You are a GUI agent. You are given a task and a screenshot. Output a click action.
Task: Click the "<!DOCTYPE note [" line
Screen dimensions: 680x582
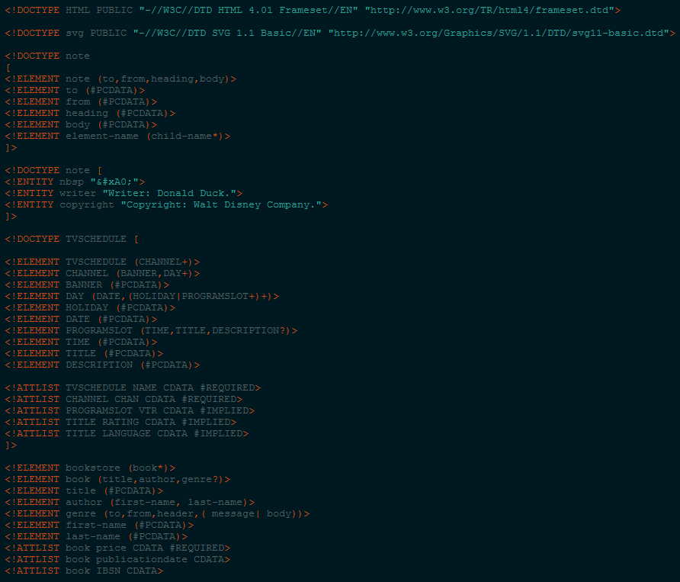point(53,171)
